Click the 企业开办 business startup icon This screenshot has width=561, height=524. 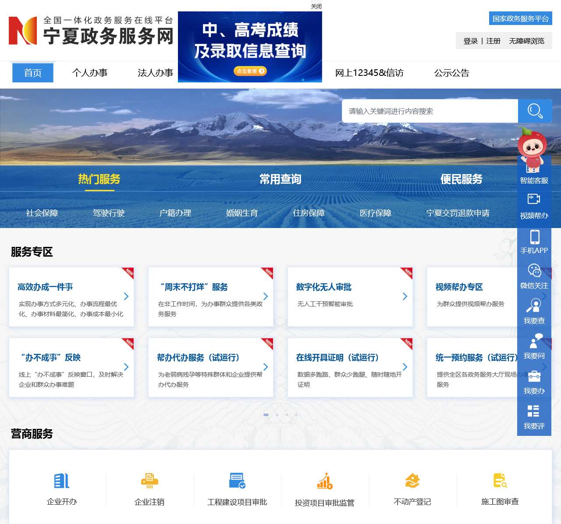tap(61, 481)
